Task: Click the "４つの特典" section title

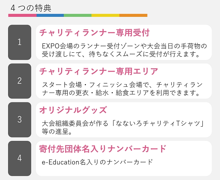Action: (x=31, y=7)
